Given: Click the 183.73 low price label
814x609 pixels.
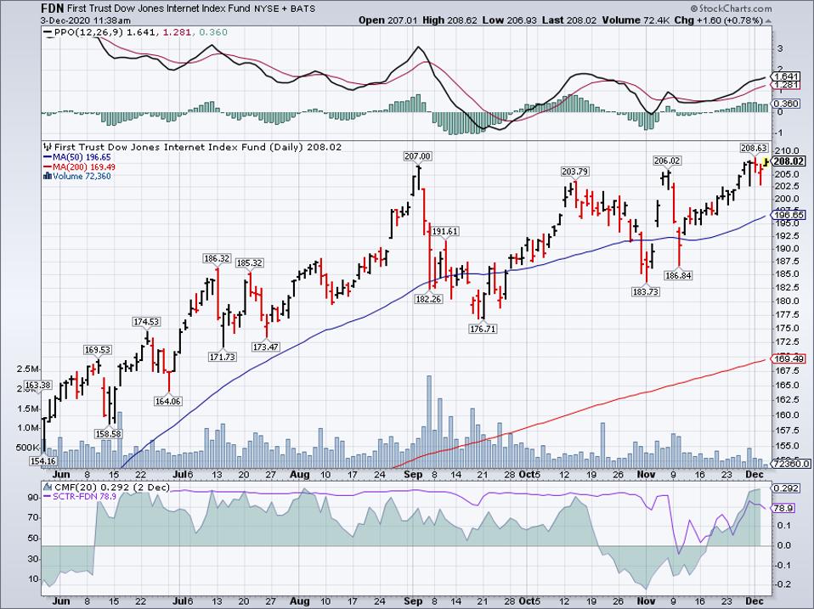Looking at the screenshot, I should (646, 292).
